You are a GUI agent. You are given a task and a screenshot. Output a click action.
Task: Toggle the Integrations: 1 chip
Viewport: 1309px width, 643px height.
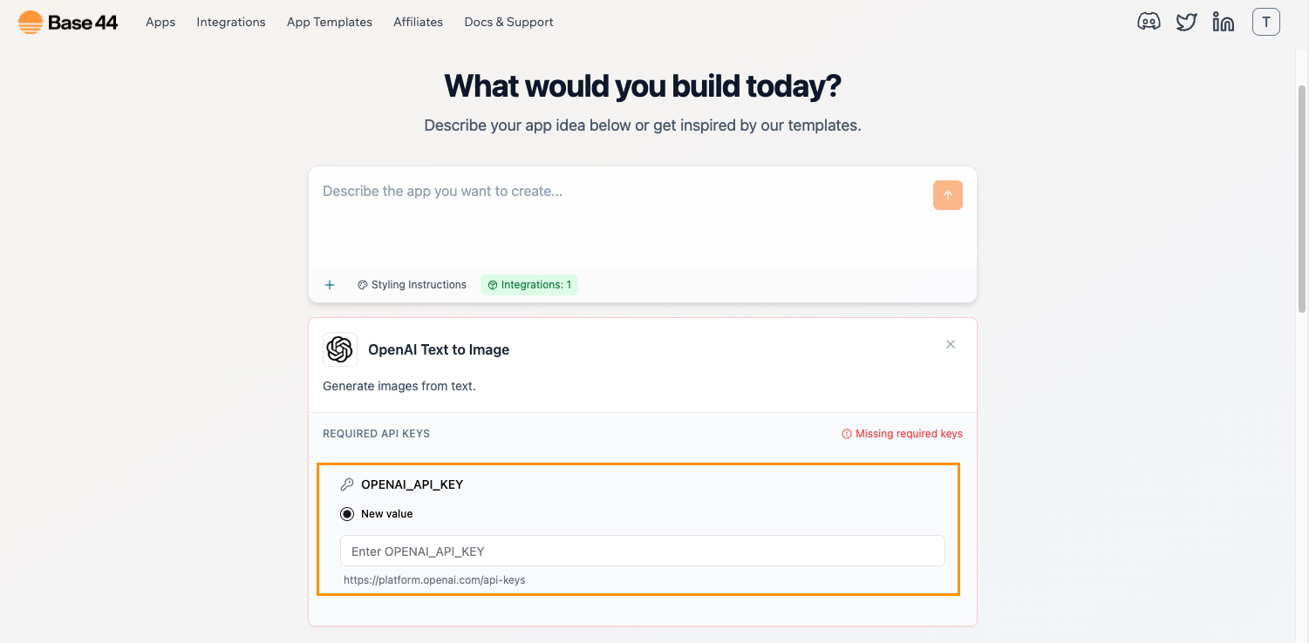(529, 284)
